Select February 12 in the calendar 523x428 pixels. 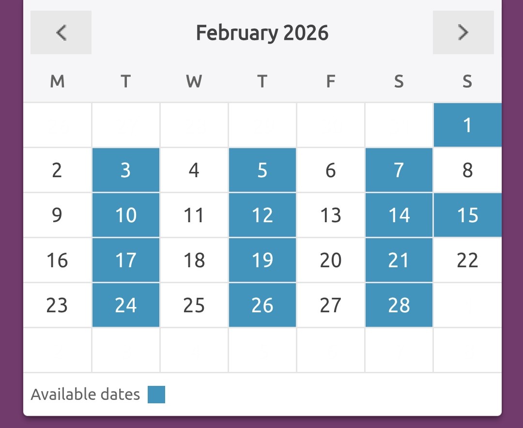[x=262, y=215]
